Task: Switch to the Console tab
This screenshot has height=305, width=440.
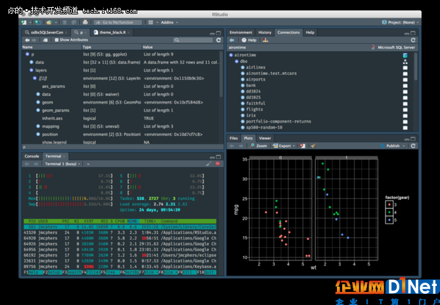Action: 32,156
